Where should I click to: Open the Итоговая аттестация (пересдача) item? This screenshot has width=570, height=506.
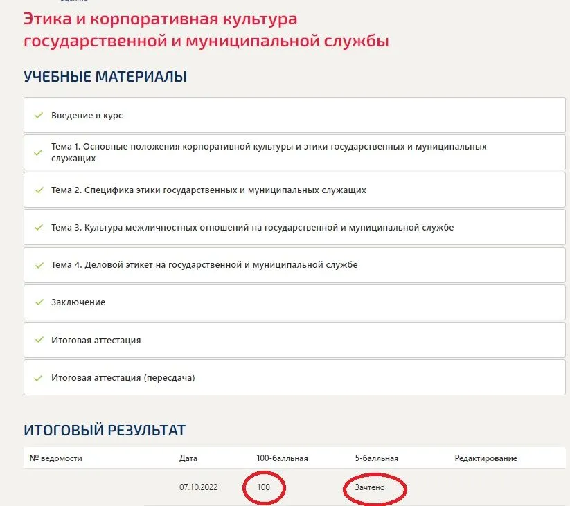point(123,378)
